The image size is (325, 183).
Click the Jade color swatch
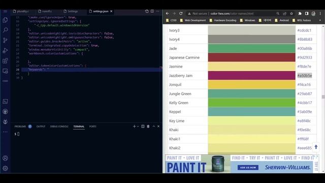252,48
